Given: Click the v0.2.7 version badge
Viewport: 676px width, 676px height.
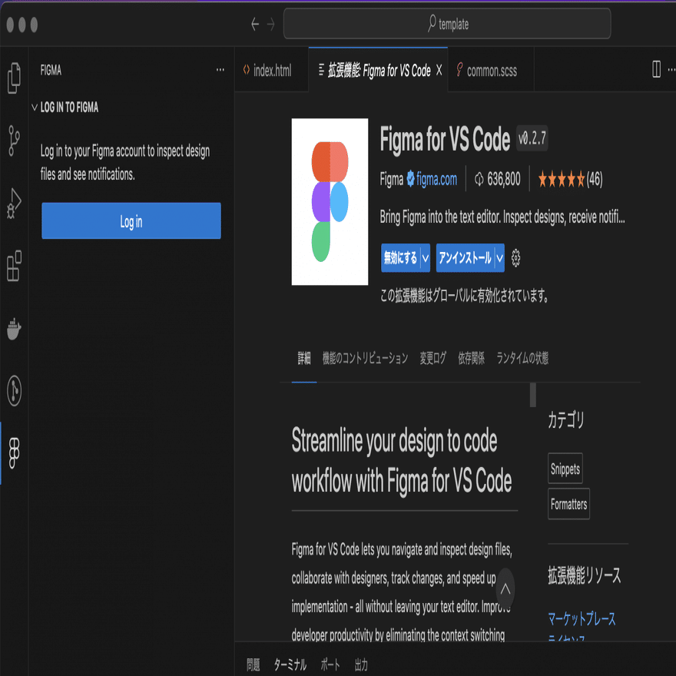Looking at the screenshot, I should 532,138.
